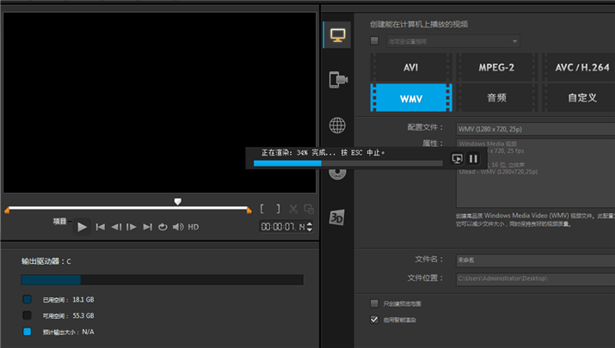Disable the smart render checkbox
Image resolution: width=615 pixels, height=348 pixels.
(x=374, y=320)
